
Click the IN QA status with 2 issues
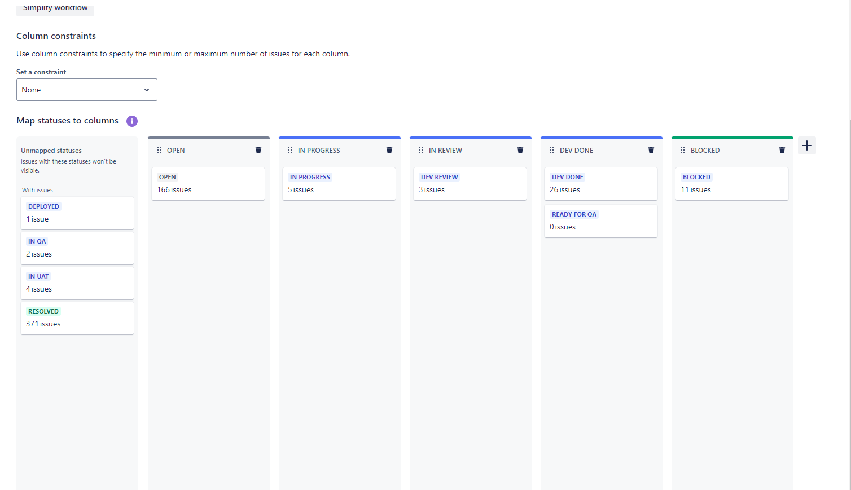(x=77, y=248)
